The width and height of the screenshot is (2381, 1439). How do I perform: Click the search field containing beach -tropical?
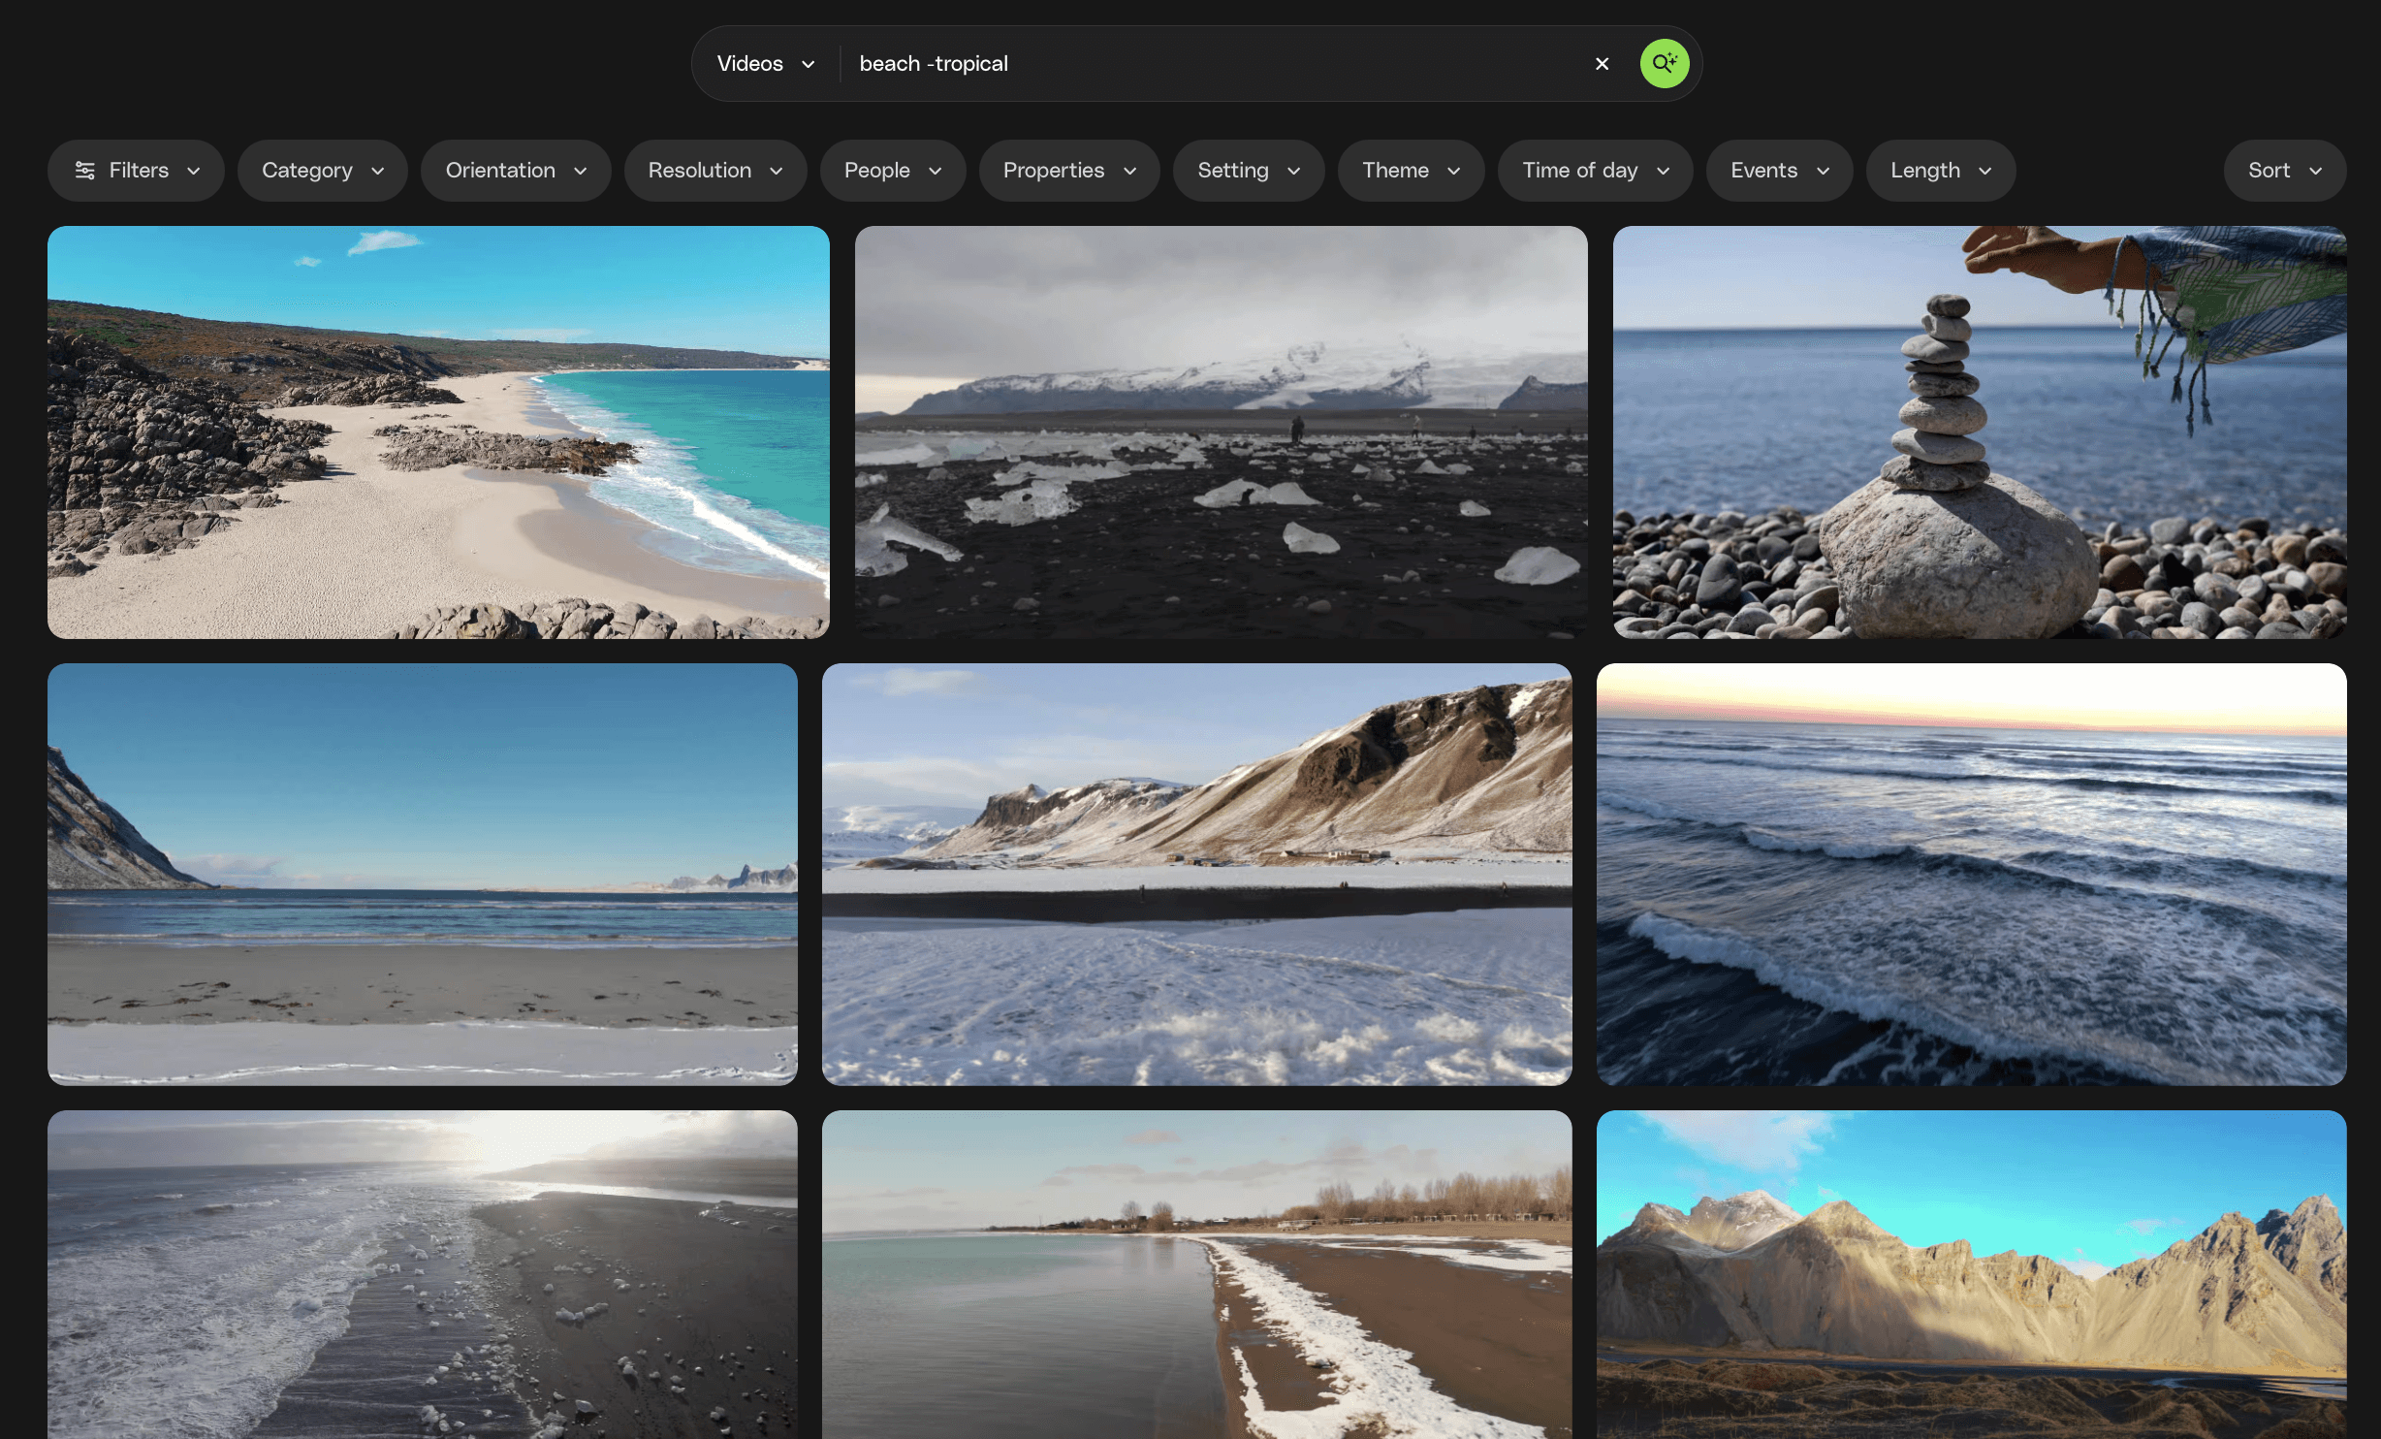point(1212,64)
